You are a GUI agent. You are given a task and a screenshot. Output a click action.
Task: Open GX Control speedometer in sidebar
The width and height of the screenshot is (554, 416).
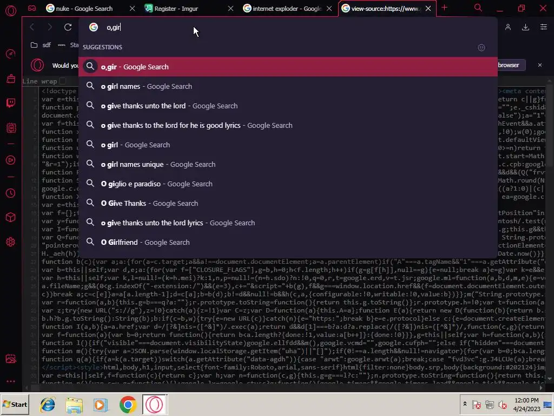tap(11, 54)
